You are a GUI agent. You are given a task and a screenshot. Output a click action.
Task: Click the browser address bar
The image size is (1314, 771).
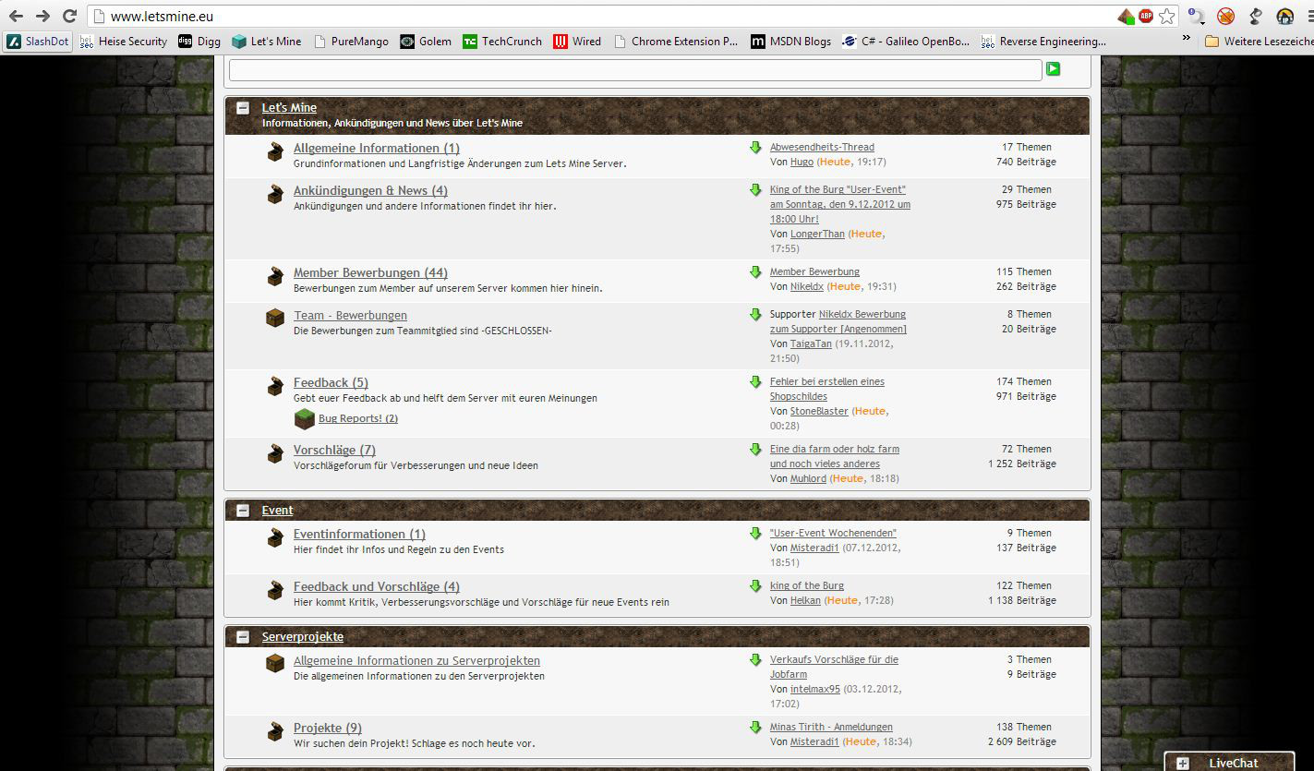(600, 16)
